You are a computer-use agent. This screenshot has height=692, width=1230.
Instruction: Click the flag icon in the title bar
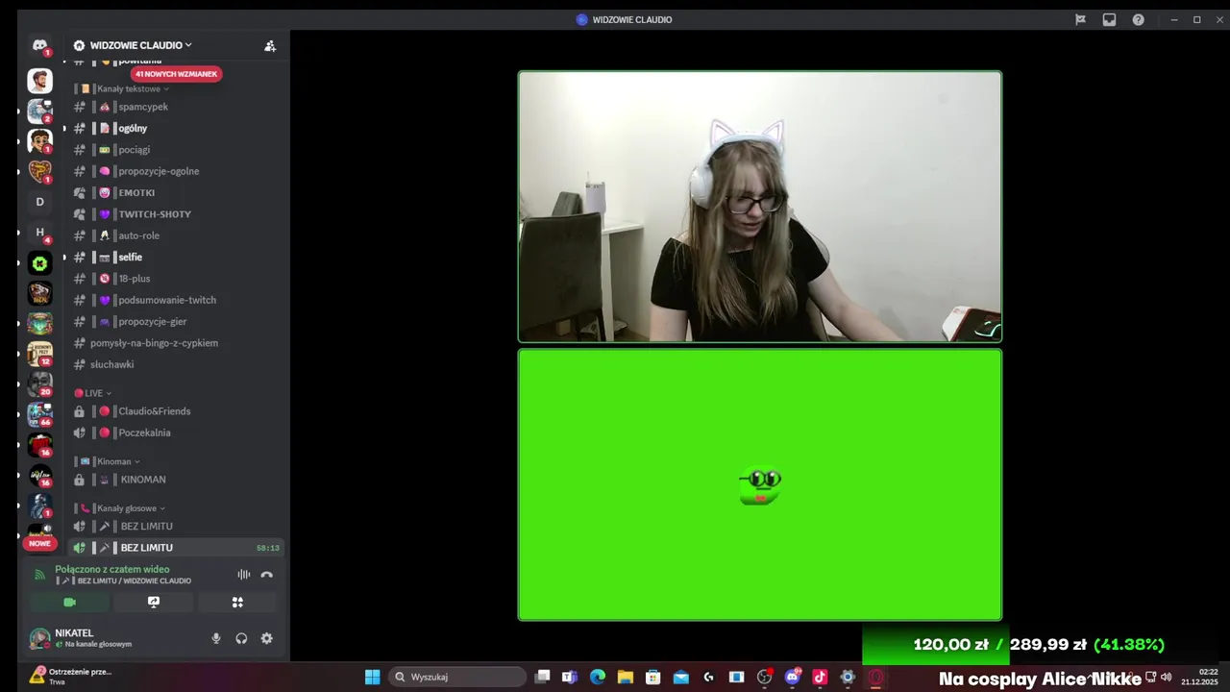pyautogui.click(x=1080, y=19)
